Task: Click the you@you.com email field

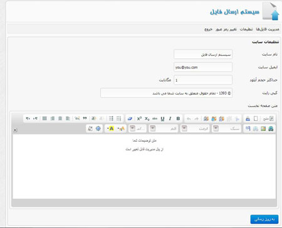Action: click(x=203, y=67)
